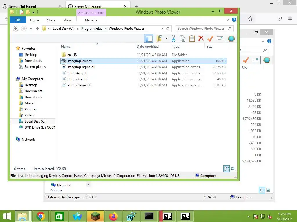This screenshot has width=297, height=222.
Task: Click the properties icon in title bar
Action: (21, 12)
